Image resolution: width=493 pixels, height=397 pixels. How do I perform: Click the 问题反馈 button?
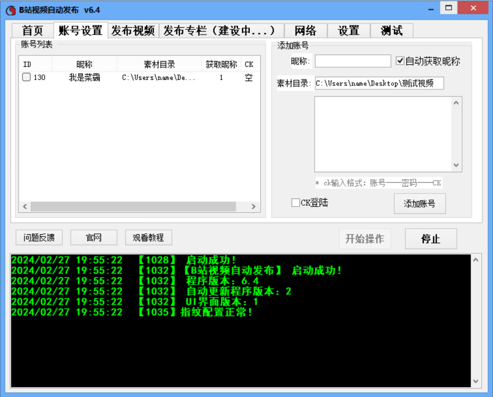coord(39,237)
